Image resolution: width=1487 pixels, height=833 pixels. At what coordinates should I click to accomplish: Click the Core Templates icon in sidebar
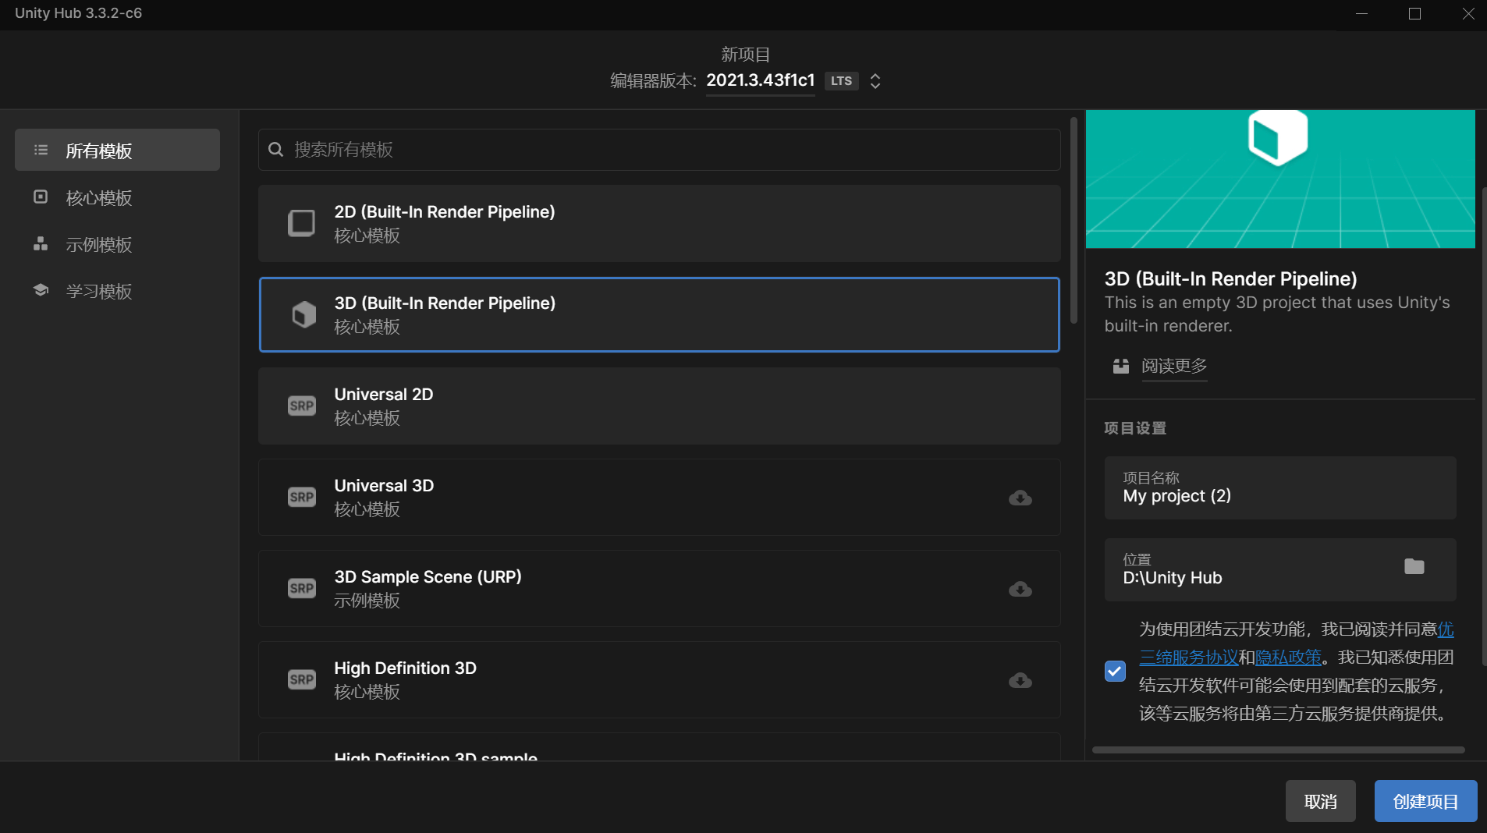tap(41, 197)
